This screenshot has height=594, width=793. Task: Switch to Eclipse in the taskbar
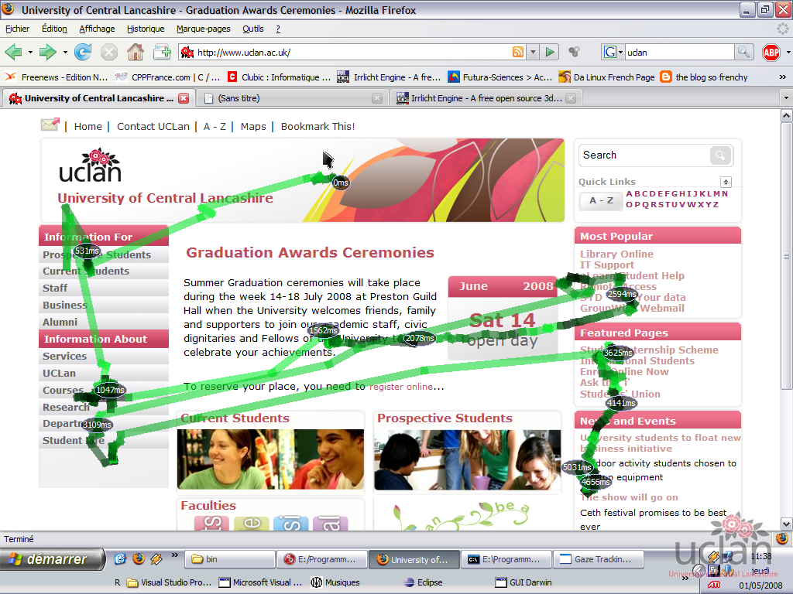pyautogui.click(x=424, y=582)
